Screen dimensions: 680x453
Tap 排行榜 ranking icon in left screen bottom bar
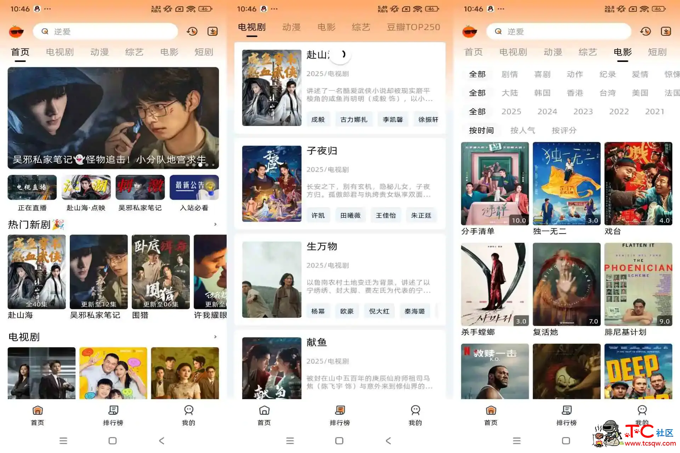tap(113, 410)
